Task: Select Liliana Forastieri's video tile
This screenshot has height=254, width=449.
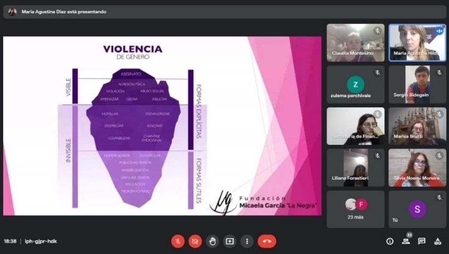Action: click(355, 167)
